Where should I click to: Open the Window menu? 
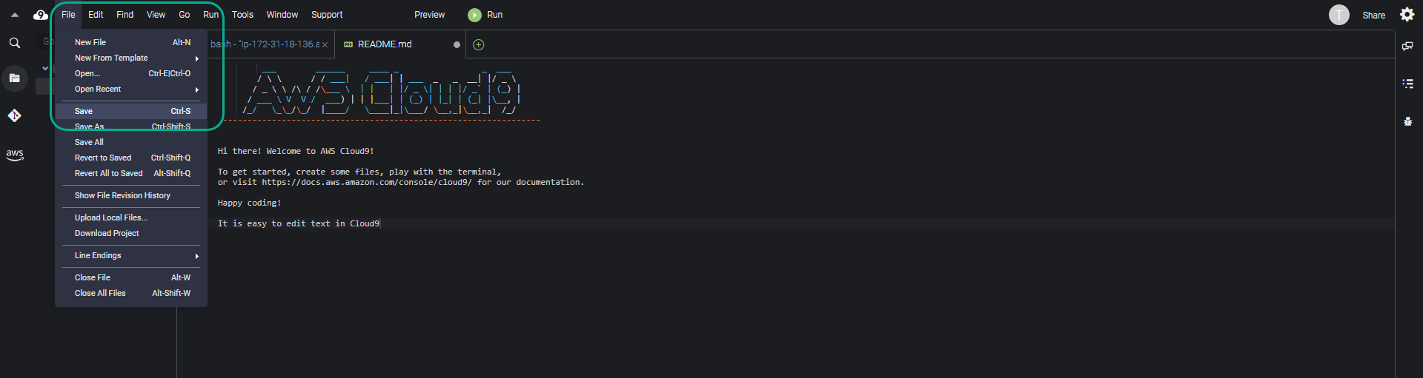282,15
